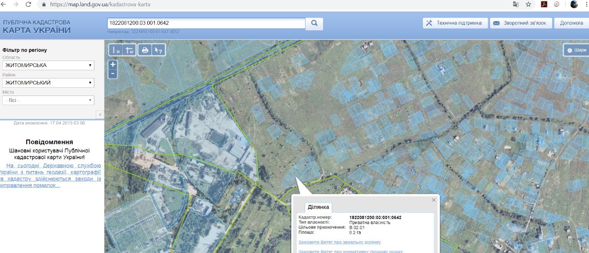Go forward in browser history
This screenshot has height=253, width=589.
tap(16, 4)
